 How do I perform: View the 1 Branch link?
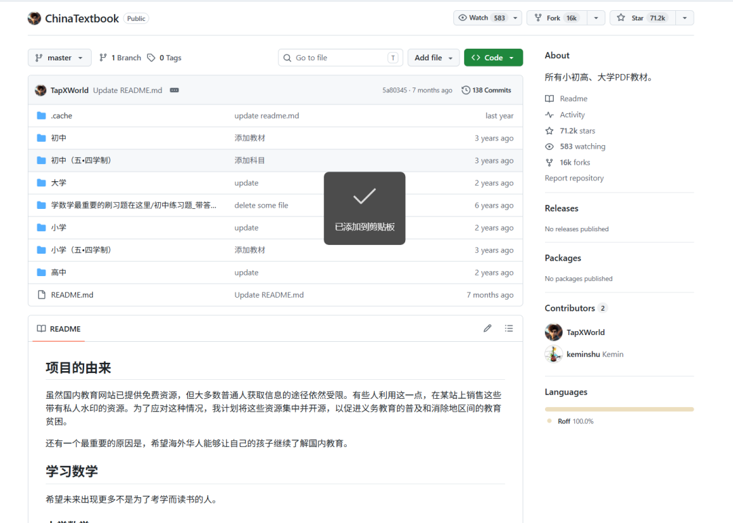point(120,58)
